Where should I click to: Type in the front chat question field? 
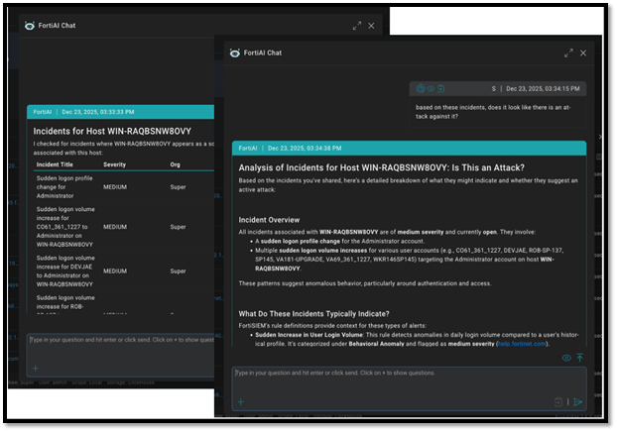(x=397, y=374)
